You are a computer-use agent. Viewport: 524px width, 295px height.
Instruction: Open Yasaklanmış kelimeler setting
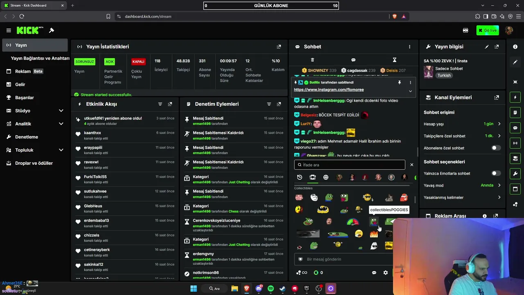pyautogui.click(x=462, y=197)
